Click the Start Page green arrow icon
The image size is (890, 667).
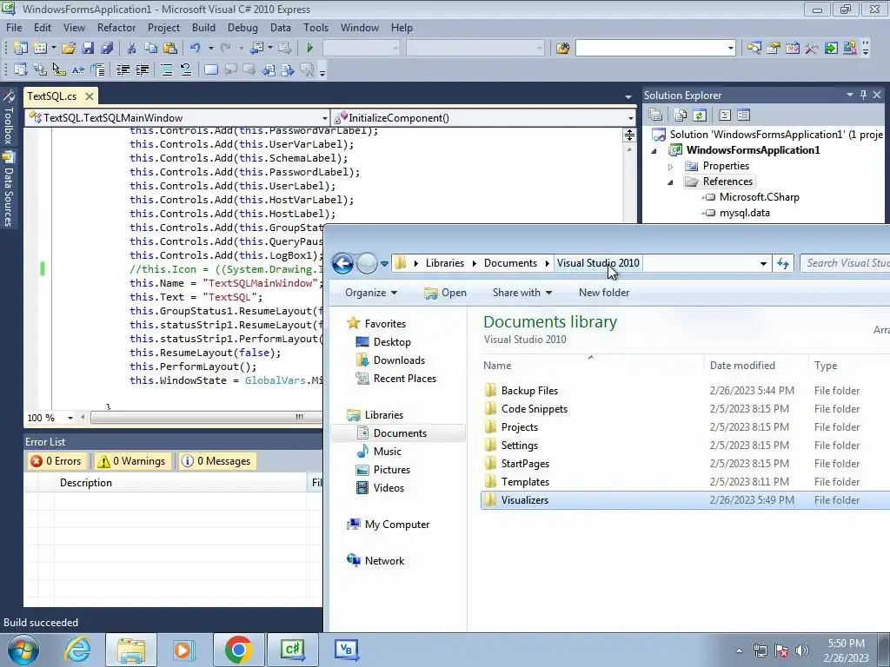pos(831,49)
